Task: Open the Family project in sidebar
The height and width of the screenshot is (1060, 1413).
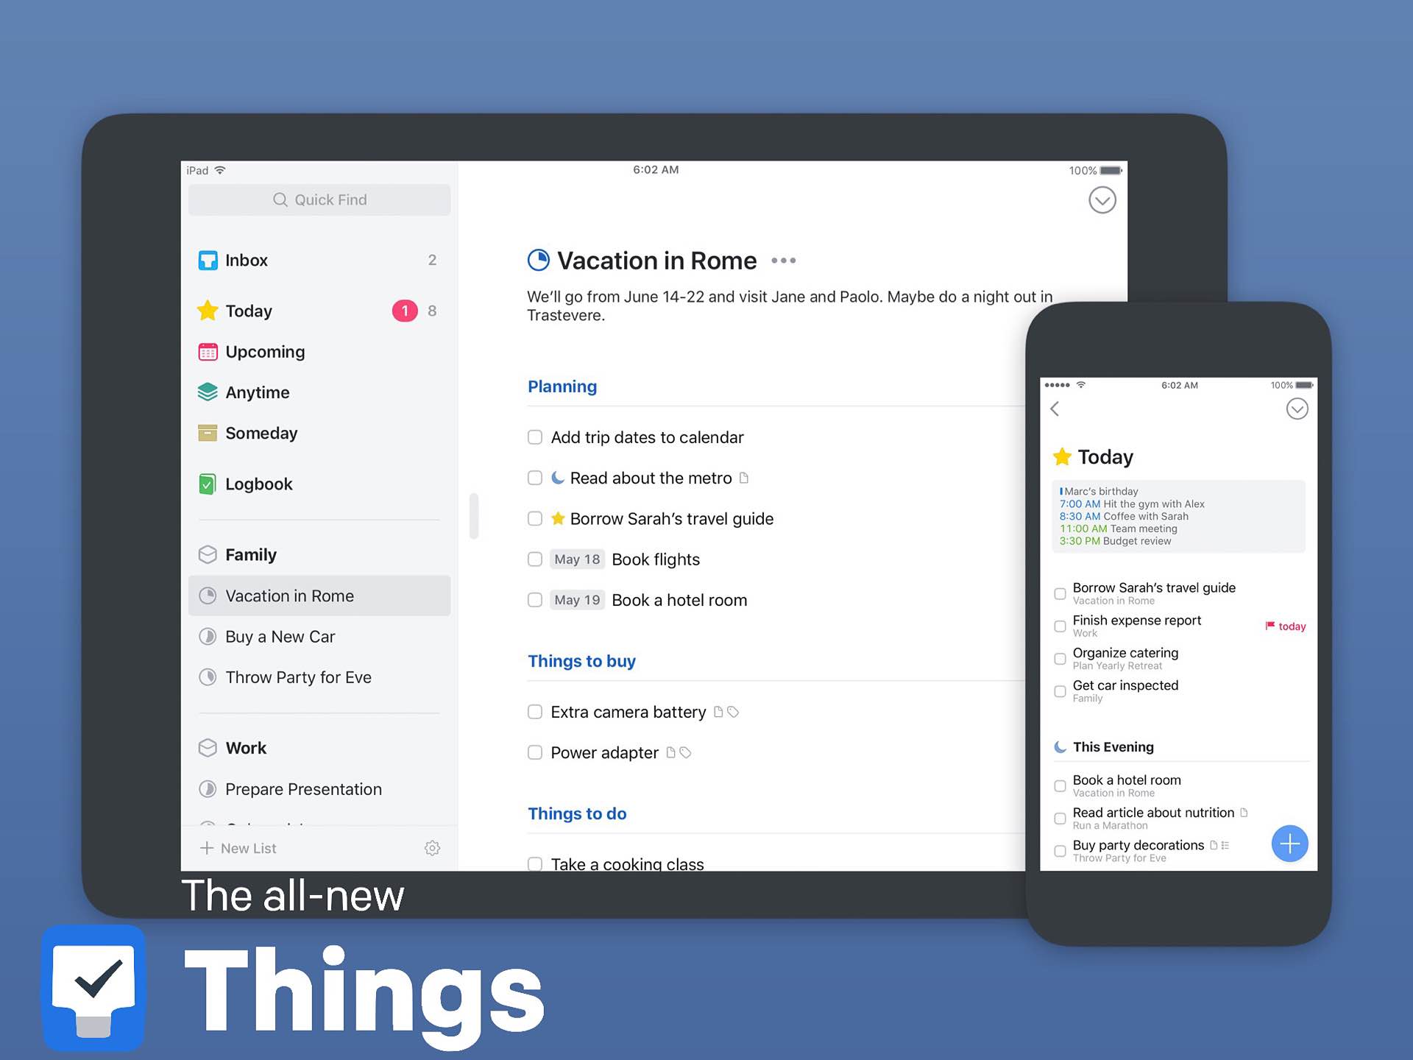Action: point(249,554)
